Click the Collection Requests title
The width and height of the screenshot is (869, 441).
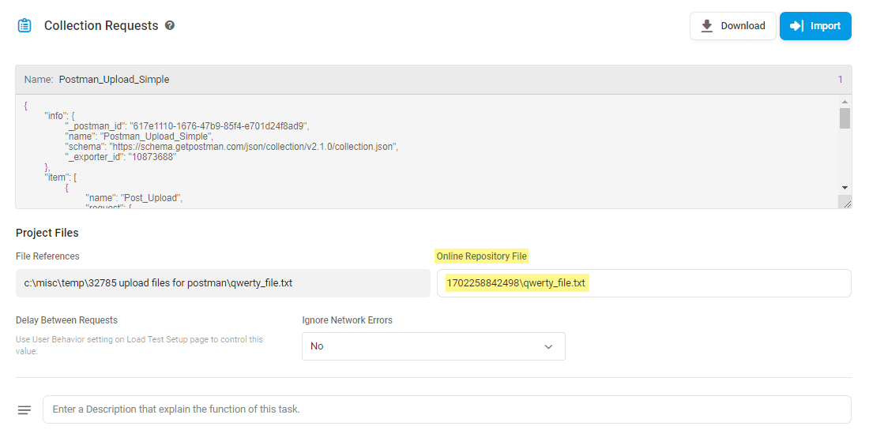101,26
